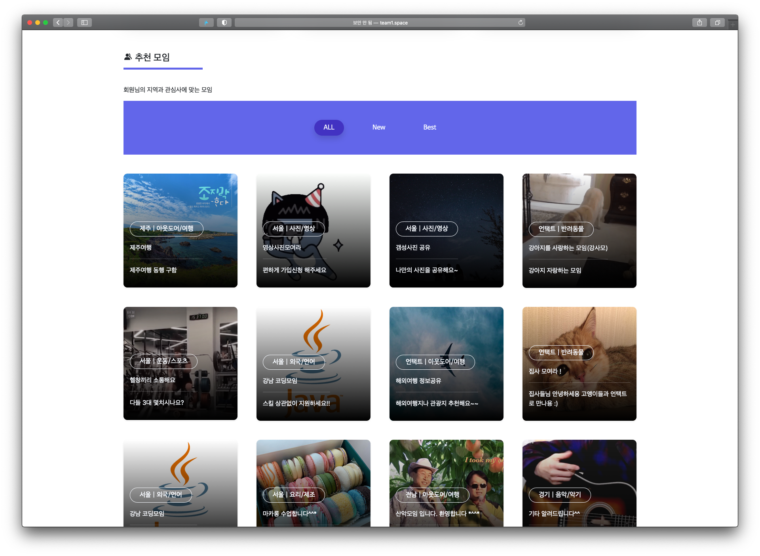The image size is (760, 556).
Task: Click the Safari back arrow button
Action: [x=58, y=23]
